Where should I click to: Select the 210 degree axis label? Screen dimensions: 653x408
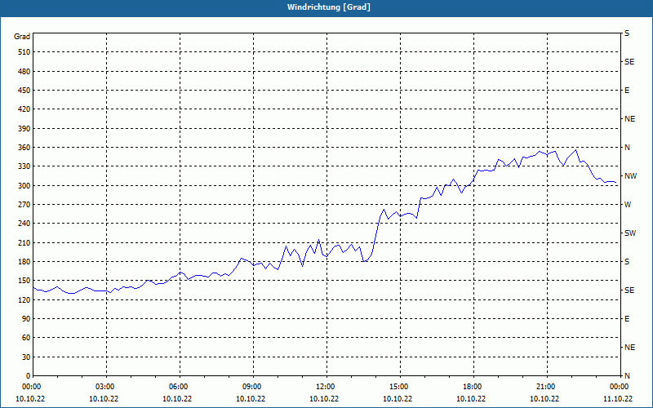pos(24,242)
